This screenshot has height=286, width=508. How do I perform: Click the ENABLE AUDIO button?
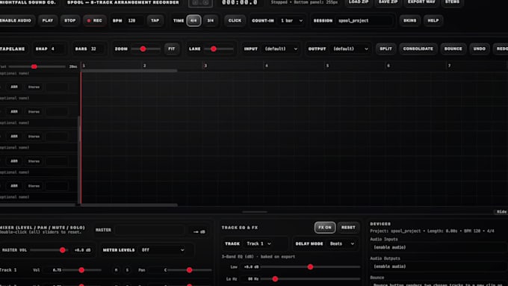[16, 20]
